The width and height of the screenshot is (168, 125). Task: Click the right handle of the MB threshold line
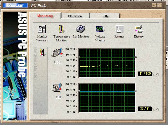[136, 91]
